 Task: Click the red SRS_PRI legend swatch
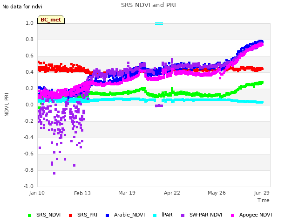tap(70, 215)
